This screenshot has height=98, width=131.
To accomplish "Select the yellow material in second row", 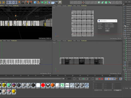I will pos(14,91).
